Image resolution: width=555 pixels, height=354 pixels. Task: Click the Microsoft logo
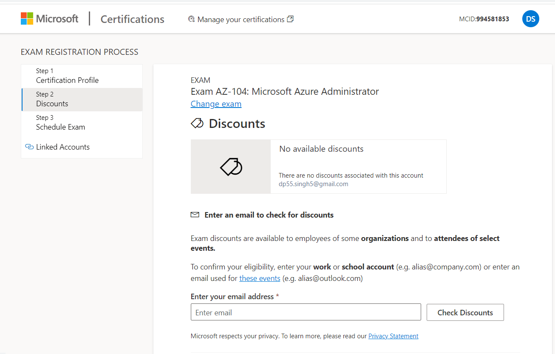click(x=49, y=19)
